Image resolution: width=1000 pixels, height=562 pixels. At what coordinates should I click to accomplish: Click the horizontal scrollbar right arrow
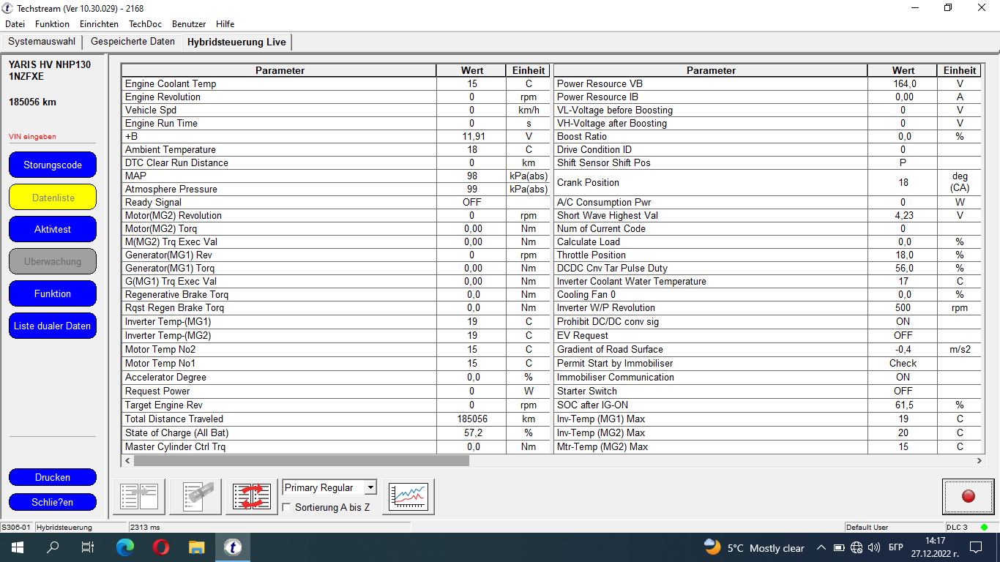click(980, 461)
